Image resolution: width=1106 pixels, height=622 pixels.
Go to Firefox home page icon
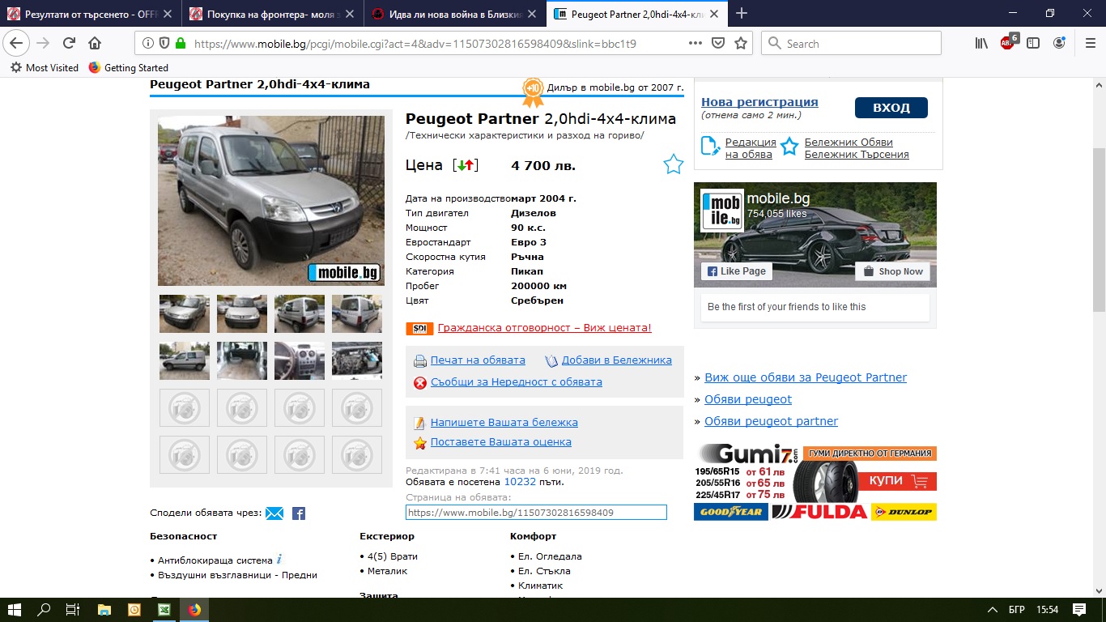95,44
